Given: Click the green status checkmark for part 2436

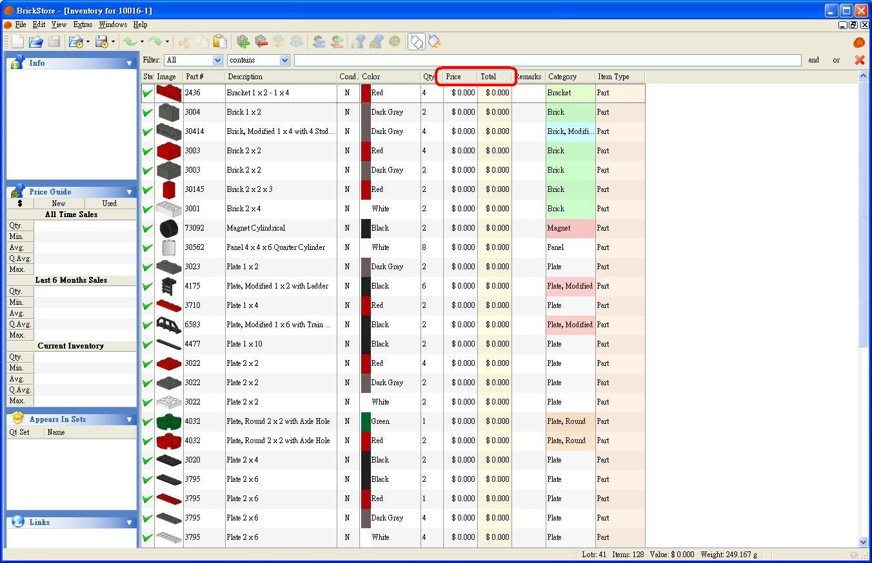Looking at the screenshot, I should coord(148,93).
